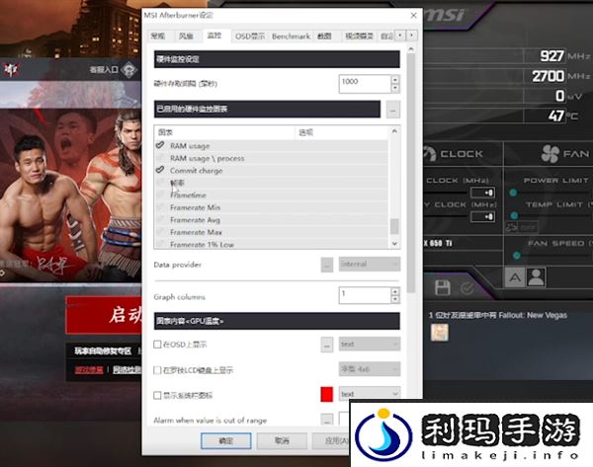Click the save floppy icon in Afterburner

442,288
